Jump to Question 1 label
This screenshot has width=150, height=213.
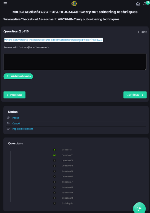[x=67, y=150]
